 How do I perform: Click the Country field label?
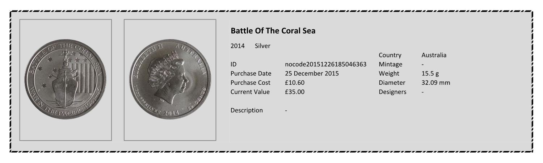pyautogui.click(x=390, y=55)
